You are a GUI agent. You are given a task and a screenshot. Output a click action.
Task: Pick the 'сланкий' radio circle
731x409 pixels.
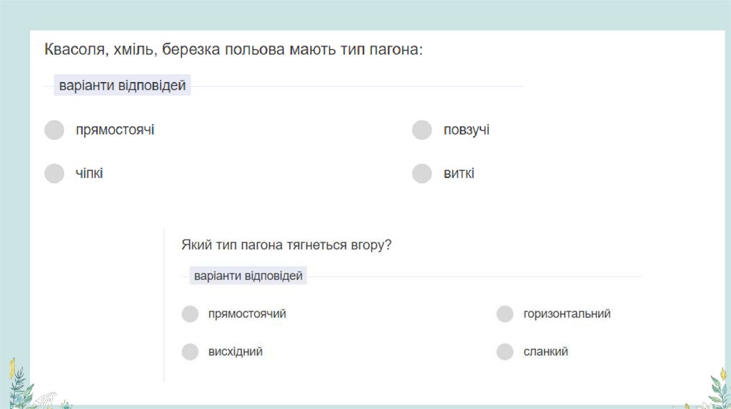[x=505, y=352]
